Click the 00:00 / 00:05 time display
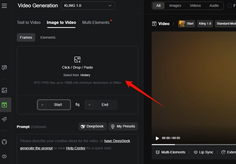Screen dimensions: 236x164 (171, 138)
